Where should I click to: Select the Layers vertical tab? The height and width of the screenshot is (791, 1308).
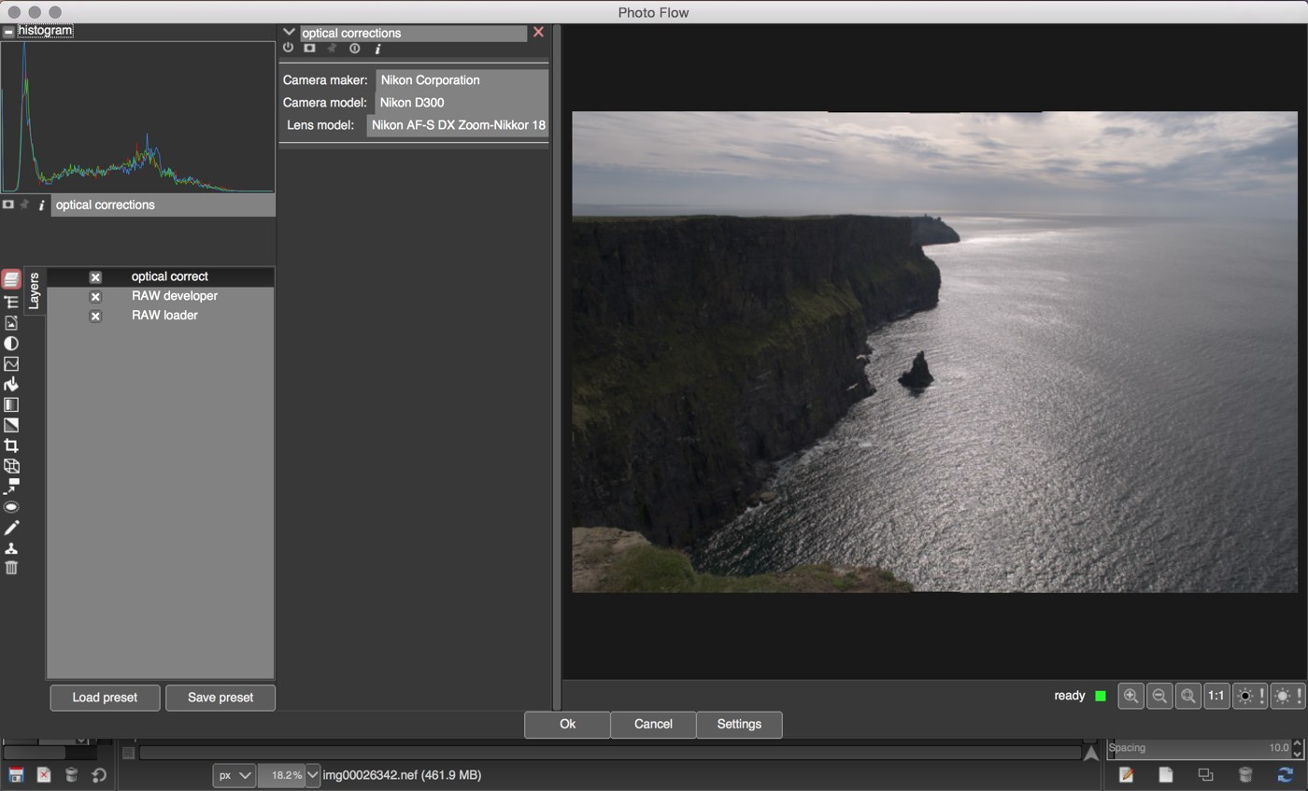point(34,290)
